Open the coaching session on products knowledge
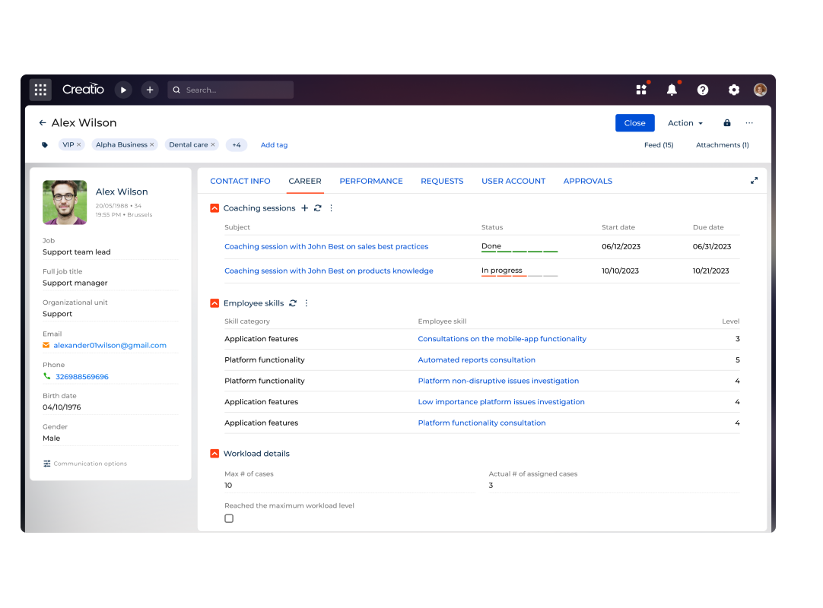Screen dimensions: 823x608 pyautogui.click(x=329, y=271)
